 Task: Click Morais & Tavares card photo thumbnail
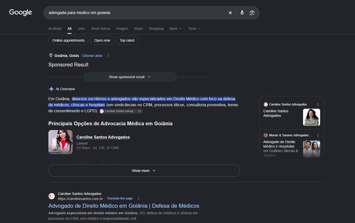pyautogui.click(x=312, y=149)
